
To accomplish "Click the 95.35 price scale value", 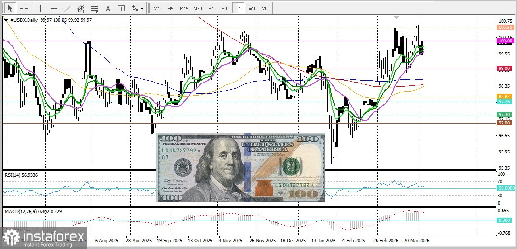I will (x=504, y=168).
